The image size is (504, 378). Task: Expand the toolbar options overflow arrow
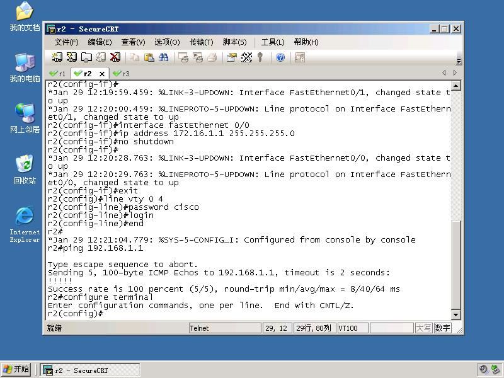click(459, 61)
